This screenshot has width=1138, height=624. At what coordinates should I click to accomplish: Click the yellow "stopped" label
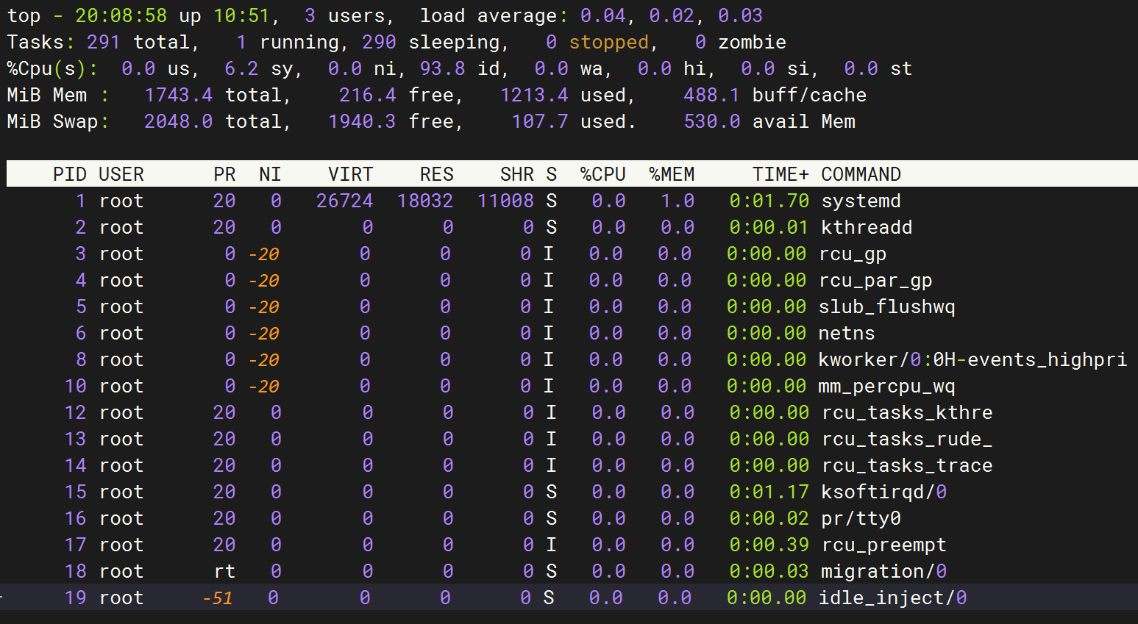click(608, 42)
